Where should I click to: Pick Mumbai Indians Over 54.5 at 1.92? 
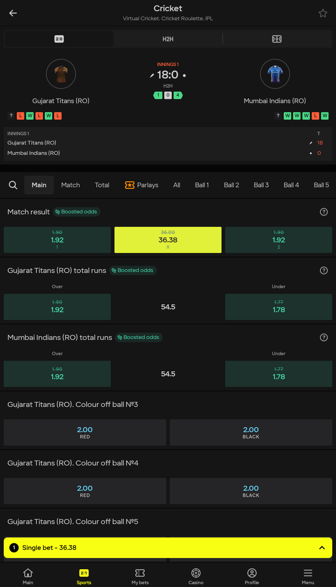tap(57, 374)
